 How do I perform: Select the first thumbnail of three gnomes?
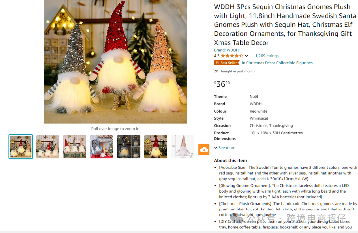click(x=21, y=146)
